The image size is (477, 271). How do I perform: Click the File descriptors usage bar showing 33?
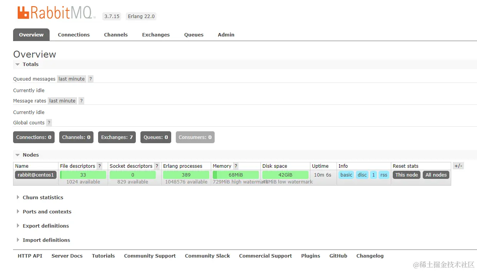coord(83,175)
